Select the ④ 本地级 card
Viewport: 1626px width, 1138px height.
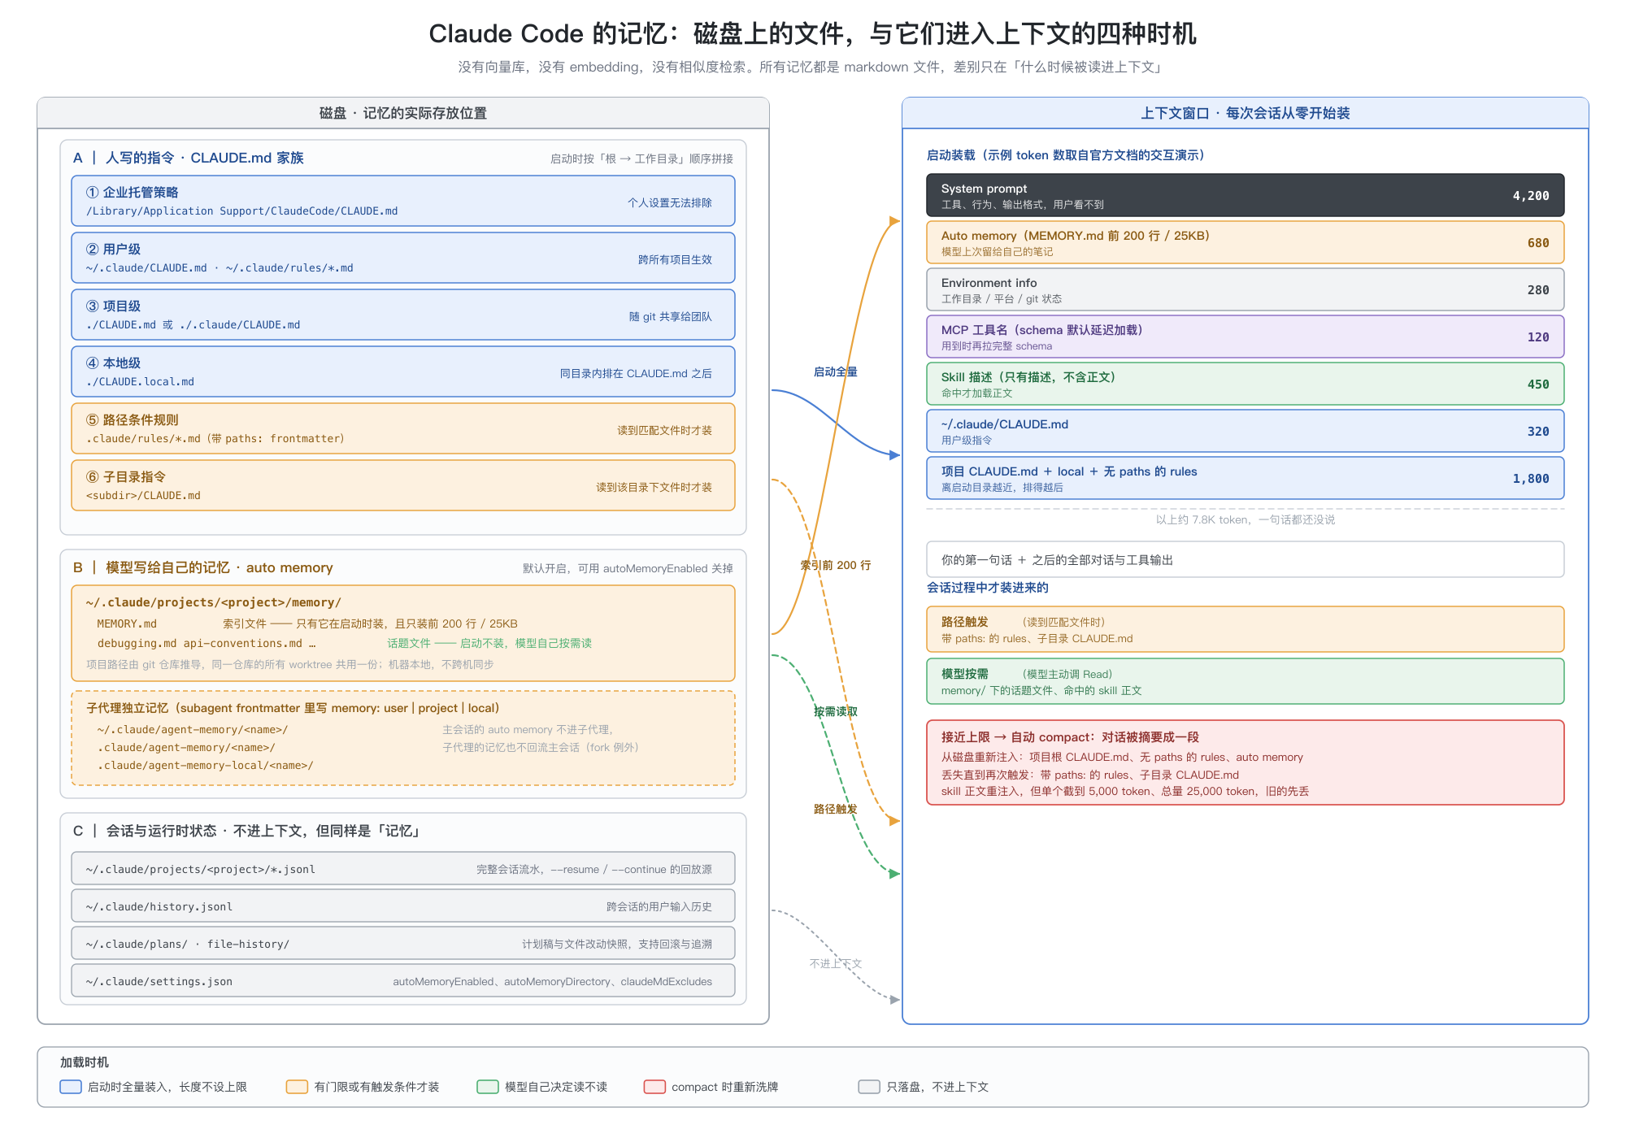403,371
